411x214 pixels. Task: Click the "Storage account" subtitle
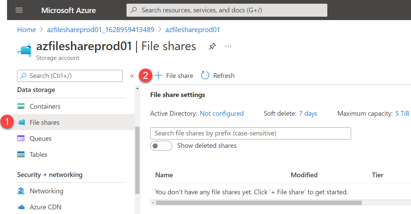[x=58, y=58]
